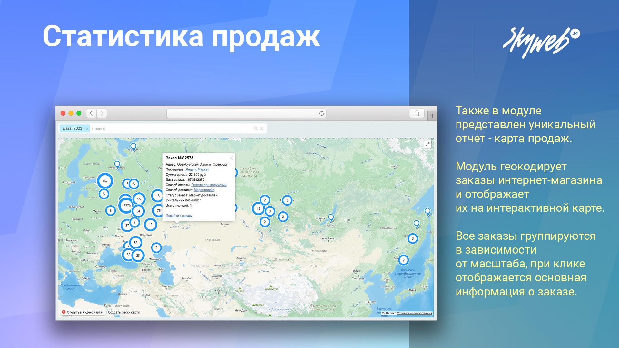Open the cluster marker labeled 59
The width and height of the screenshot is (619, 348).
coord(135,243)
